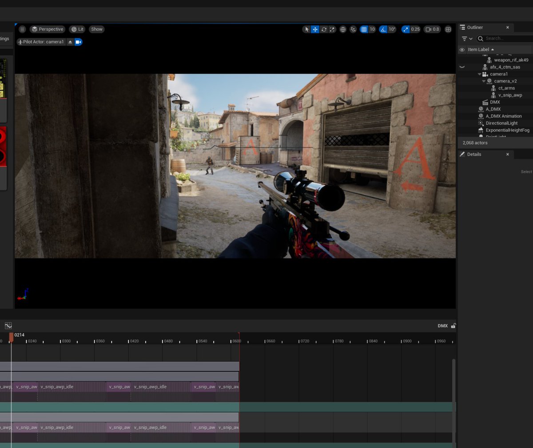Open the viewport layout grid button
Viewport: 533px width, 448px height.
[x=448, y=29]
